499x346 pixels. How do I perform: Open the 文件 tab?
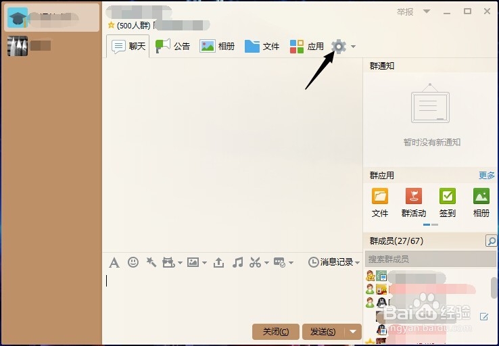[262, 47]
